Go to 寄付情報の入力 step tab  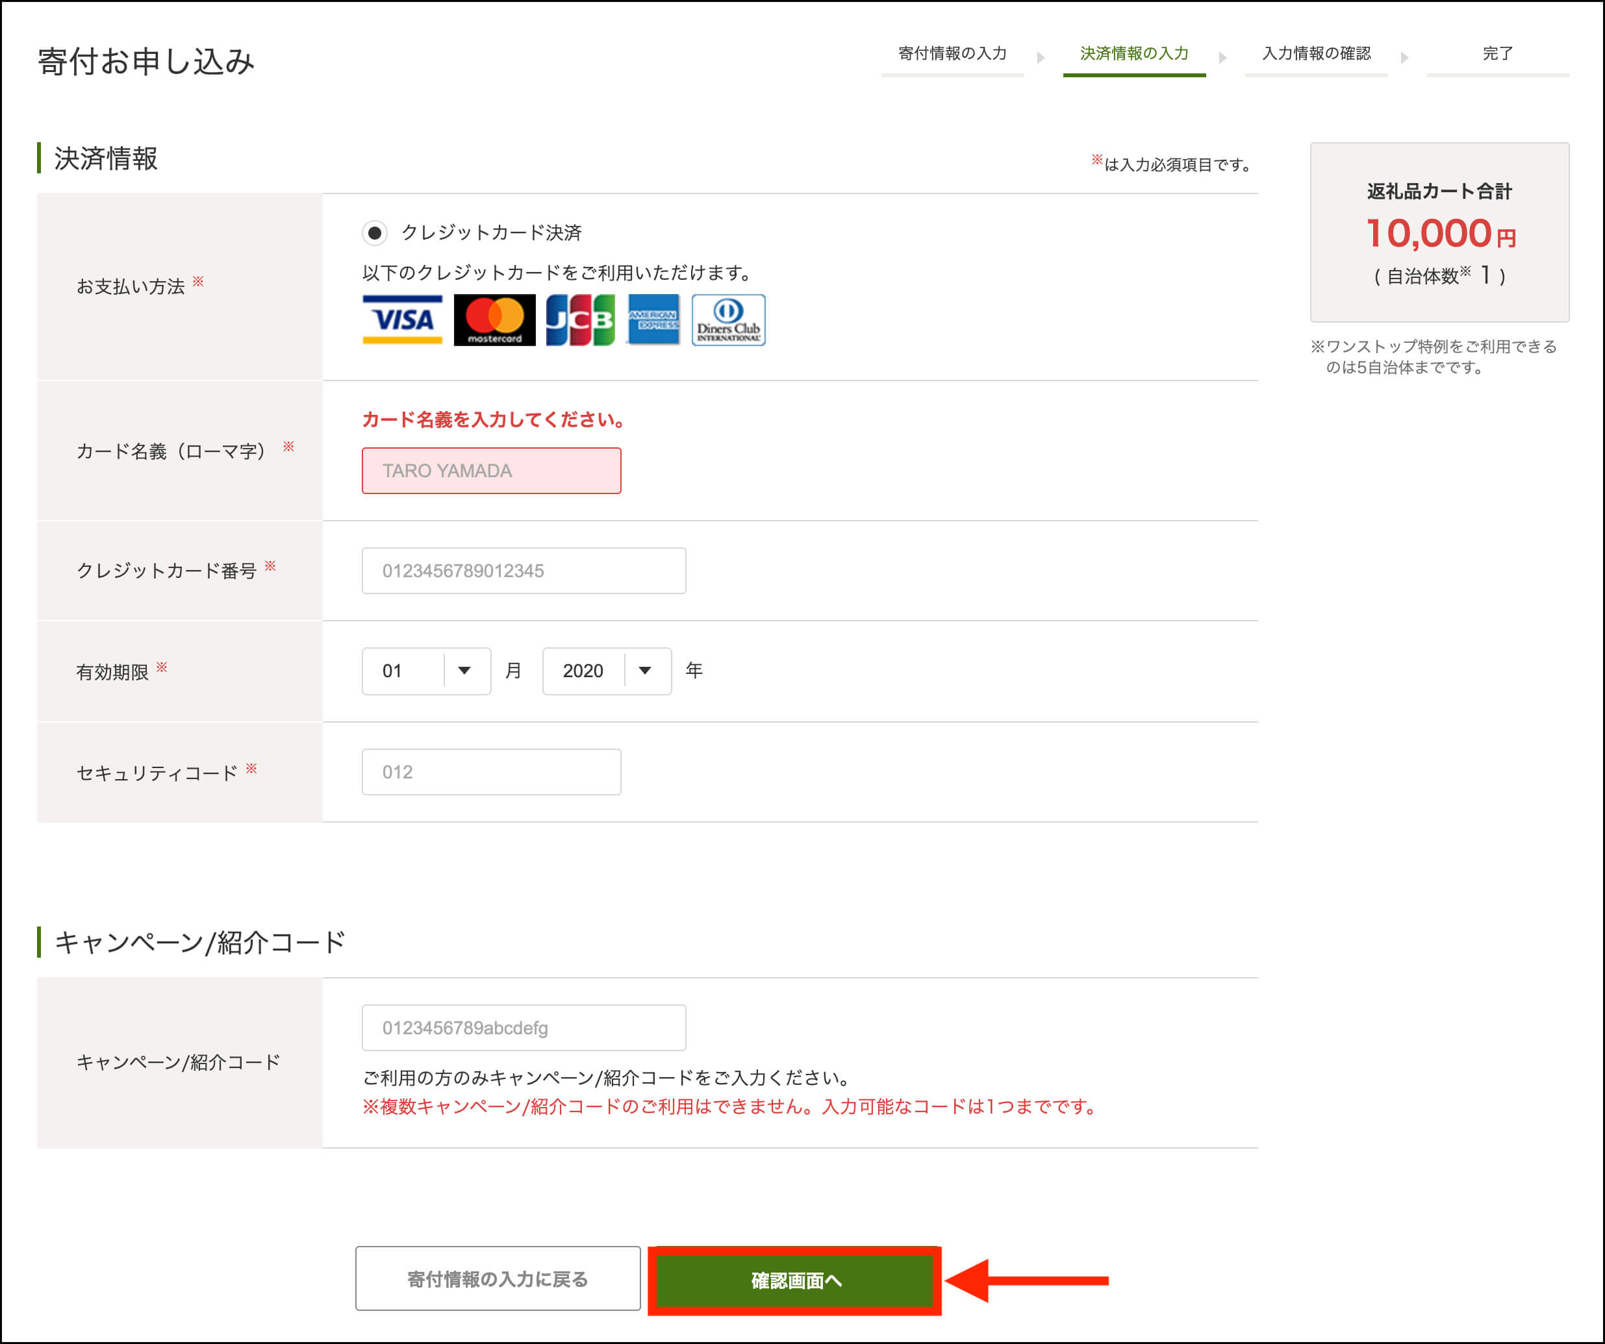(x=952, y=53)
